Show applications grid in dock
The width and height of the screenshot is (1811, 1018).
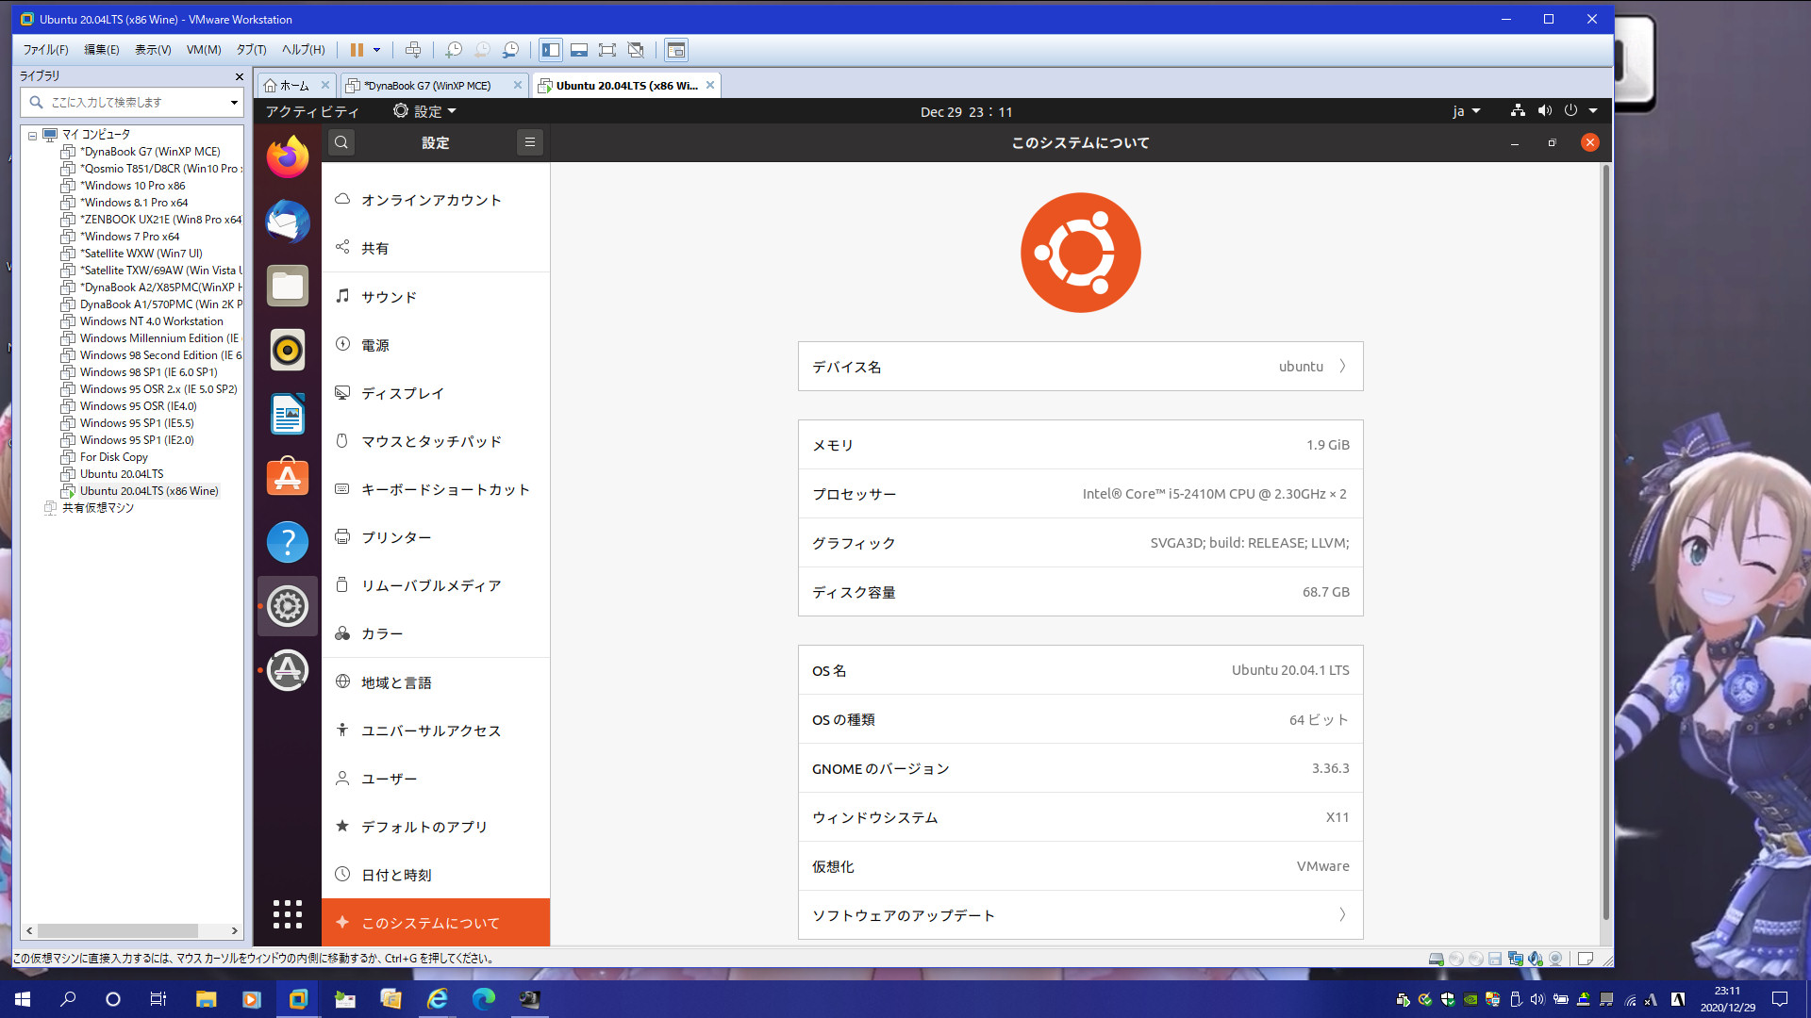[288, 913]
